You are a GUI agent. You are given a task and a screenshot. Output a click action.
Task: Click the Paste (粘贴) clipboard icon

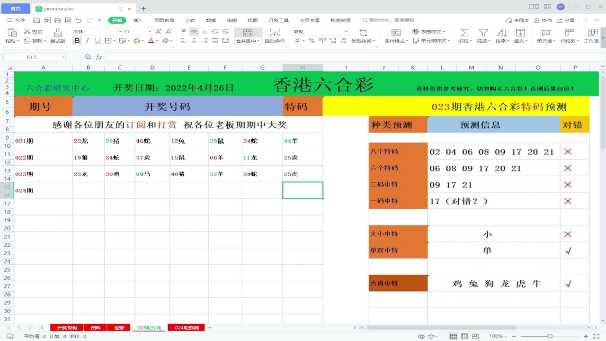pos(12,32)
